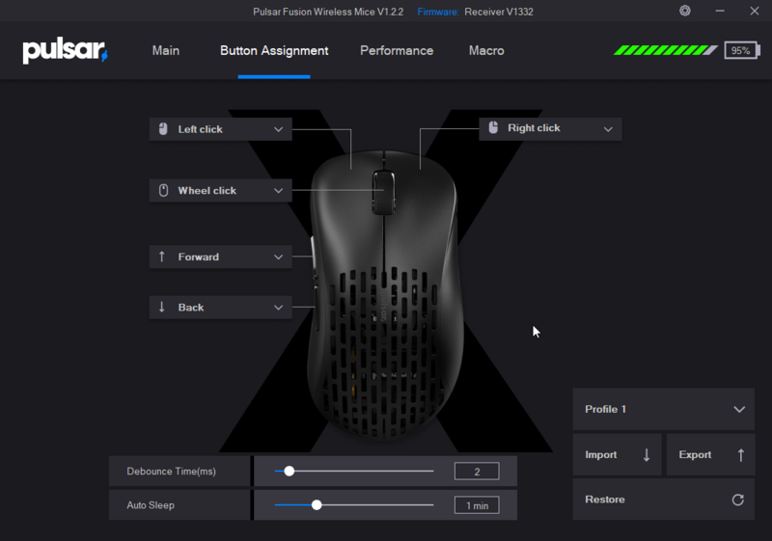Click the wheel click mouse icon
Screen dimensions: 772x541
click(163, 190)
